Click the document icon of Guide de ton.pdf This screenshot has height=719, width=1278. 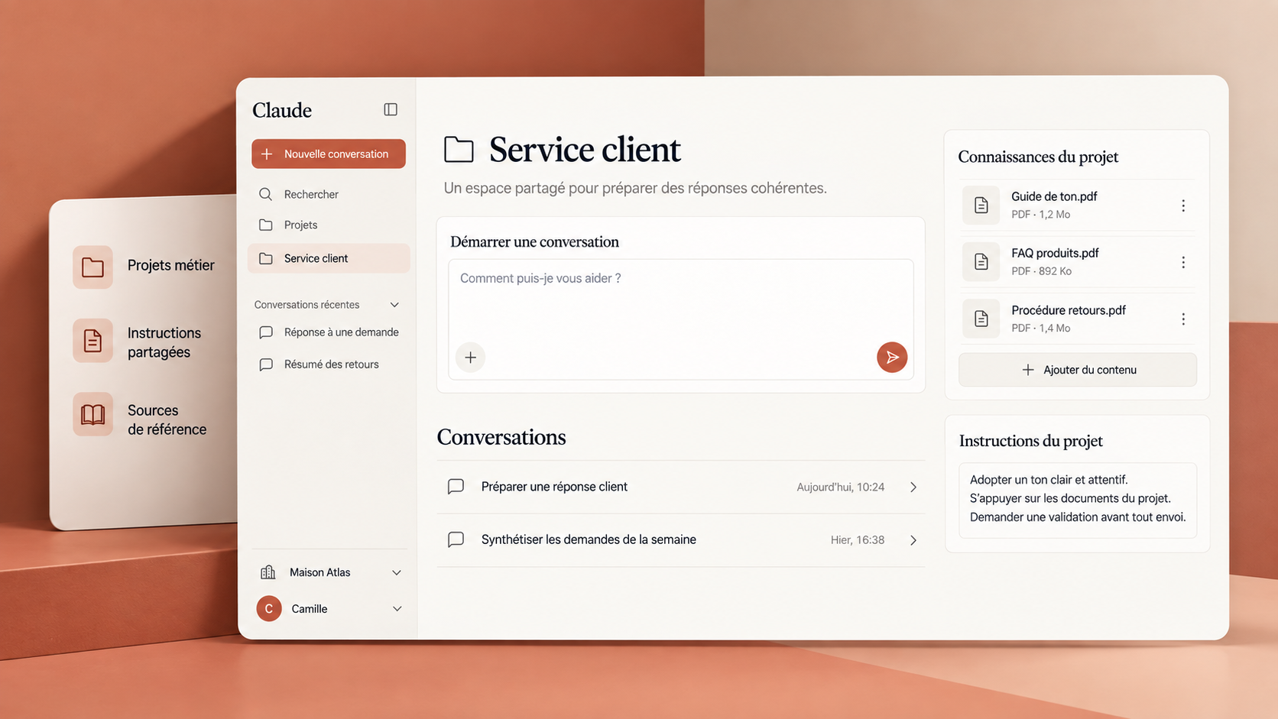pos(981,205)
